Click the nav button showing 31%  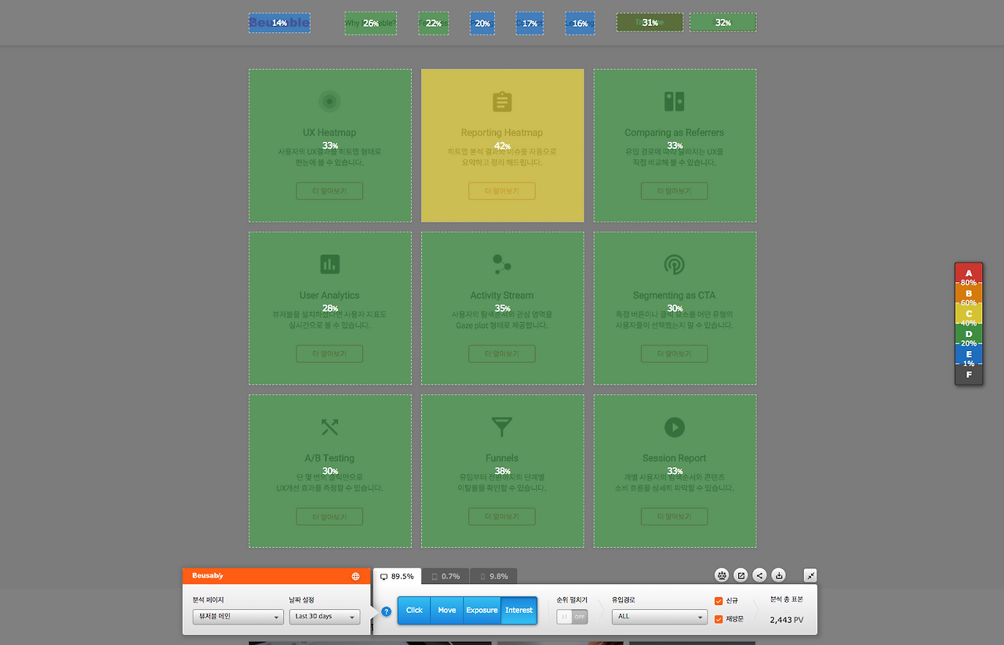click(x=649, y=23)
